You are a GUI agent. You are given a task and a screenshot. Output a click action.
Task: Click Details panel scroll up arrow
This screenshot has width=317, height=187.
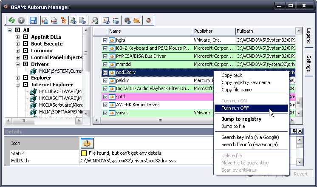300,140
